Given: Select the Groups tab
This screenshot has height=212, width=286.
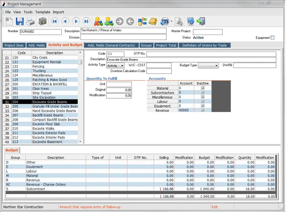Looking at the screenshot, I should [146, 45].
